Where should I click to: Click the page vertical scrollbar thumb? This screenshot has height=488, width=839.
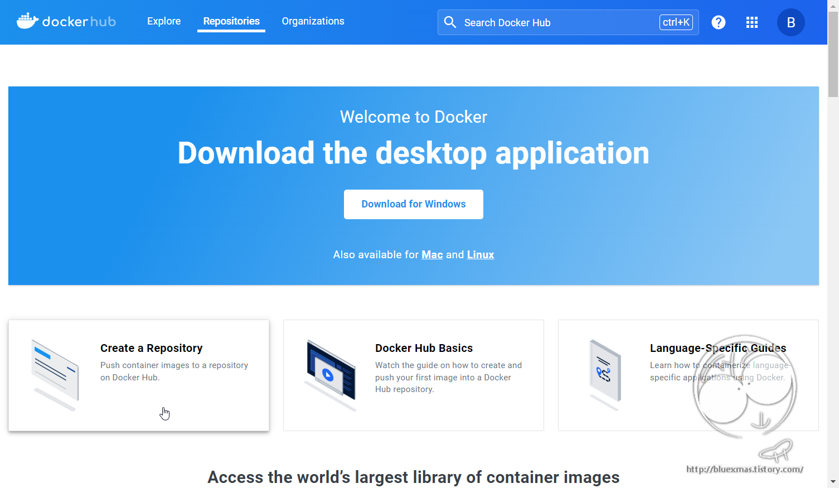pyautogui.click(x=833, y=54)
